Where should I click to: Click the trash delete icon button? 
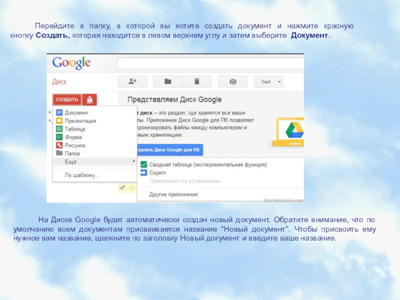(197, 81)
